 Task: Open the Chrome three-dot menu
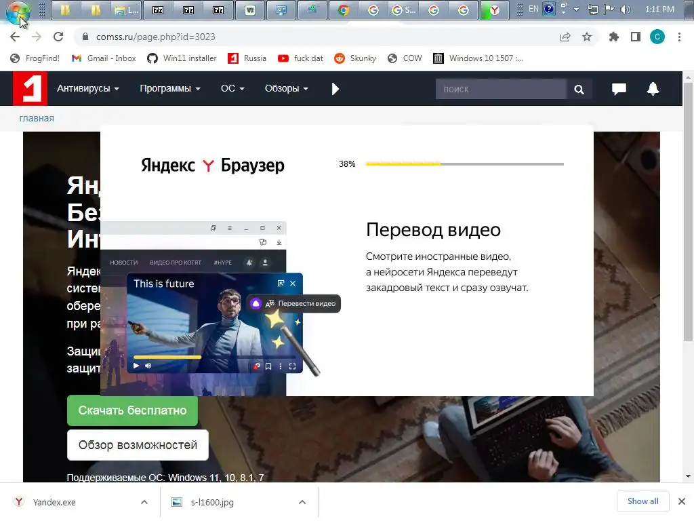click(x=679, y=37)
